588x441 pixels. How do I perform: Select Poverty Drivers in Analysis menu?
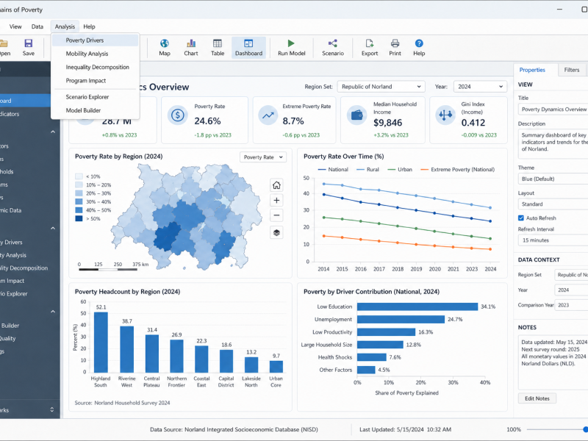(x=96, y=40)
